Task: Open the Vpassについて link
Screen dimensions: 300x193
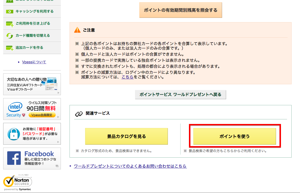Action: click(34, 62)
